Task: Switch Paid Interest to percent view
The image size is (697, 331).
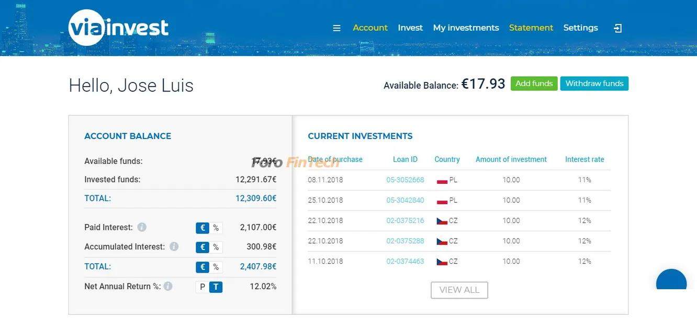Action: (x=216, y=228)
